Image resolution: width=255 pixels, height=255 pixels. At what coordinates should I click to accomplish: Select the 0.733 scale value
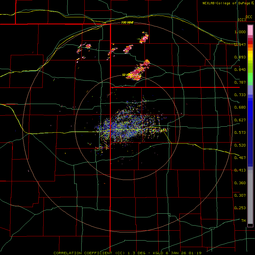tap(240, 95)
